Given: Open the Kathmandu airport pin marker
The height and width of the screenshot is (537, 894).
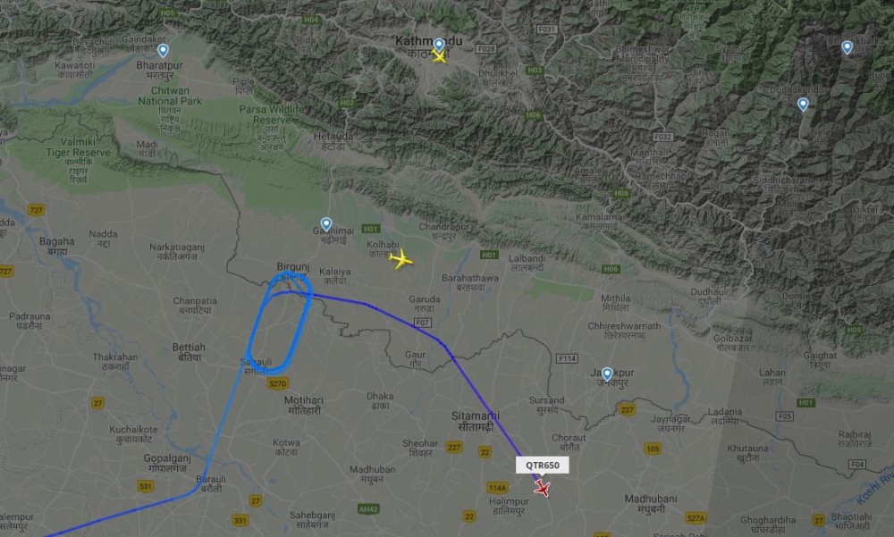Looking at the screenshot, I should point(438,45).
